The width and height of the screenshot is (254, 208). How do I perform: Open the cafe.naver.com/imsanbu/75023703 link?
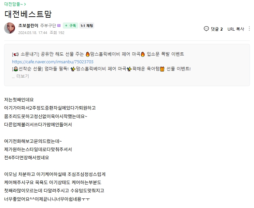(x=53, y=62)
